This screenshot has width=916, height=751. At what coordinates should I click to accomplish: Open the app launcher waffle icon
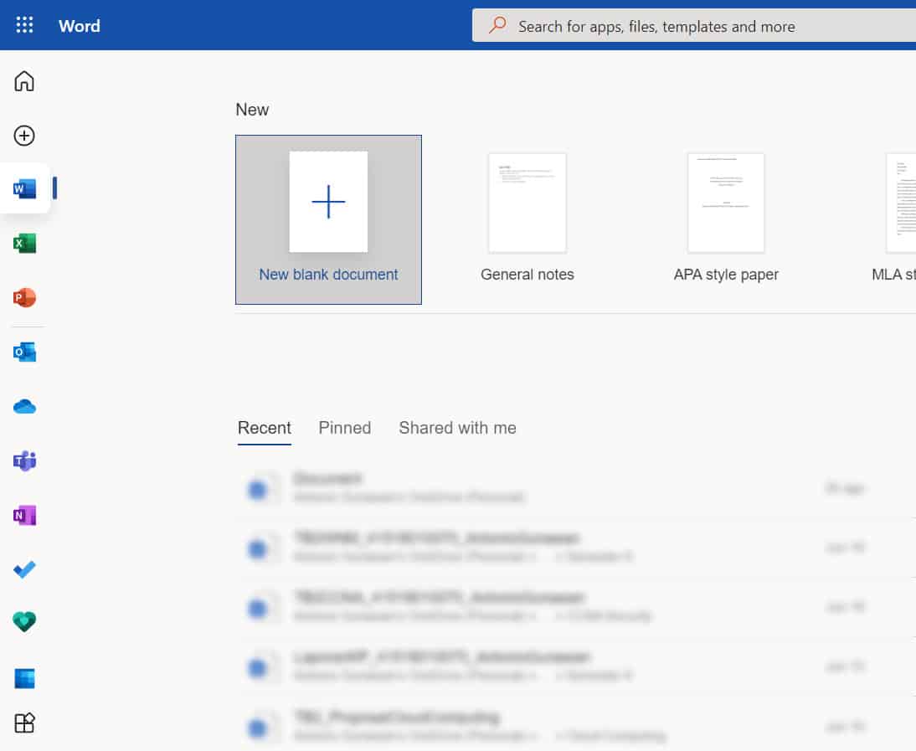point(24,26)
